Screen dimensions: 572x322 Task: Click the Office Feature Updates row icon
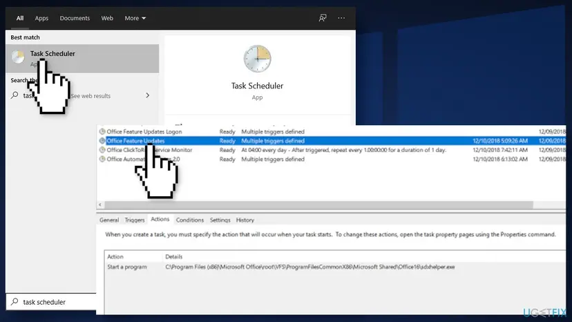click(x=102, y=140)
